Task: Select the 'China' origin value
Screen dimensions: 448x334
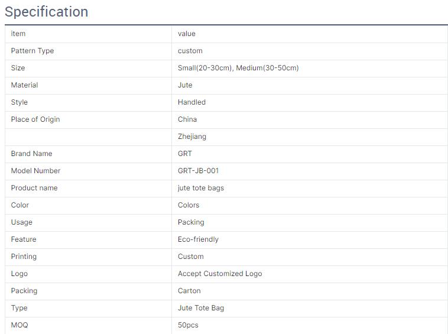Action: [187, 119]
